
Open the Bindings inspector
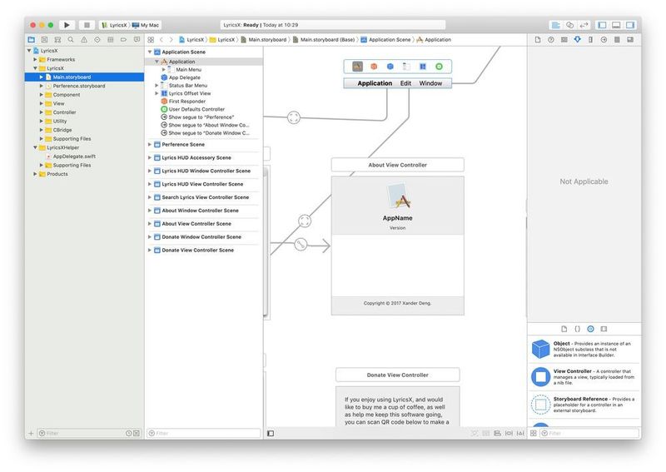pos(617,39)
